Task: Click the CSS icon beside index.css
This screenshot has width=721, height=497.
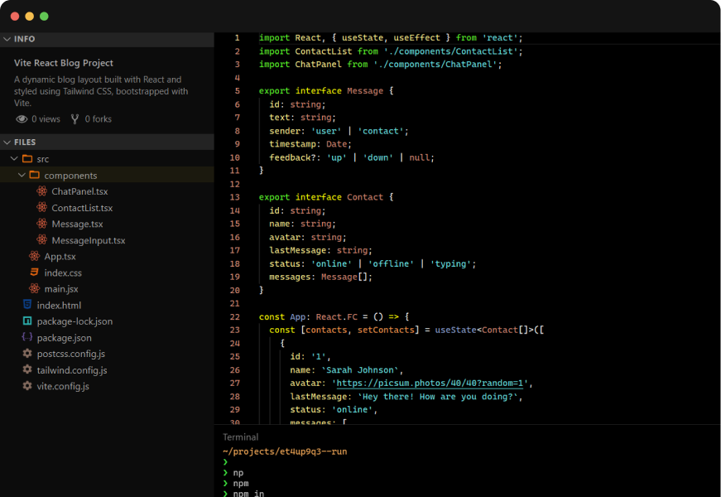Action: point(35,273)
